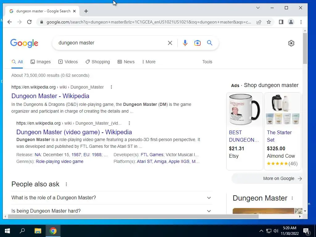316x237 pixels.
Task: Follow the FTL Games developer link
Action: click(x=152, y=155)
